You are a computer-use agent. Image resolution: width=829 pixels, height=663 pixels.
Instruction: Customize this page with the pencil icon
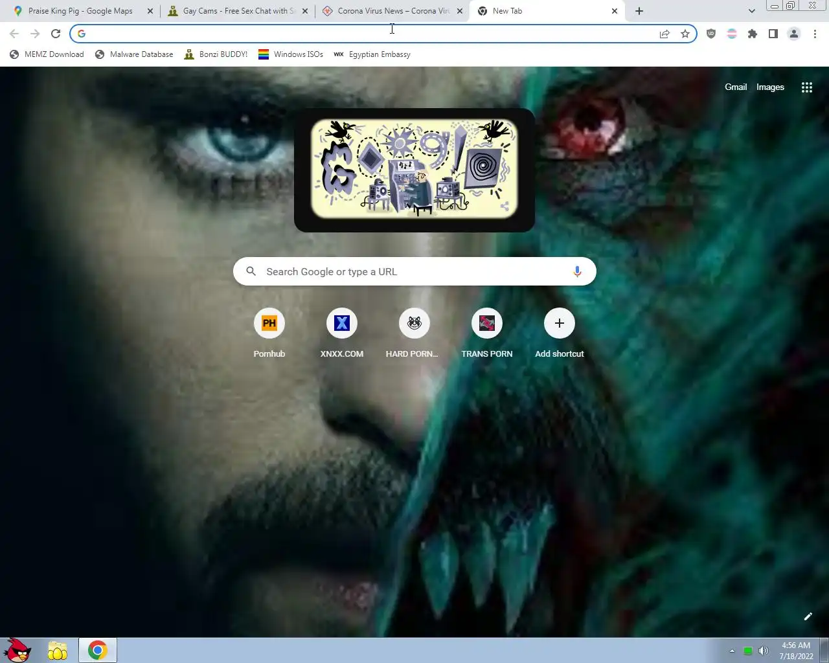[808, 616]
